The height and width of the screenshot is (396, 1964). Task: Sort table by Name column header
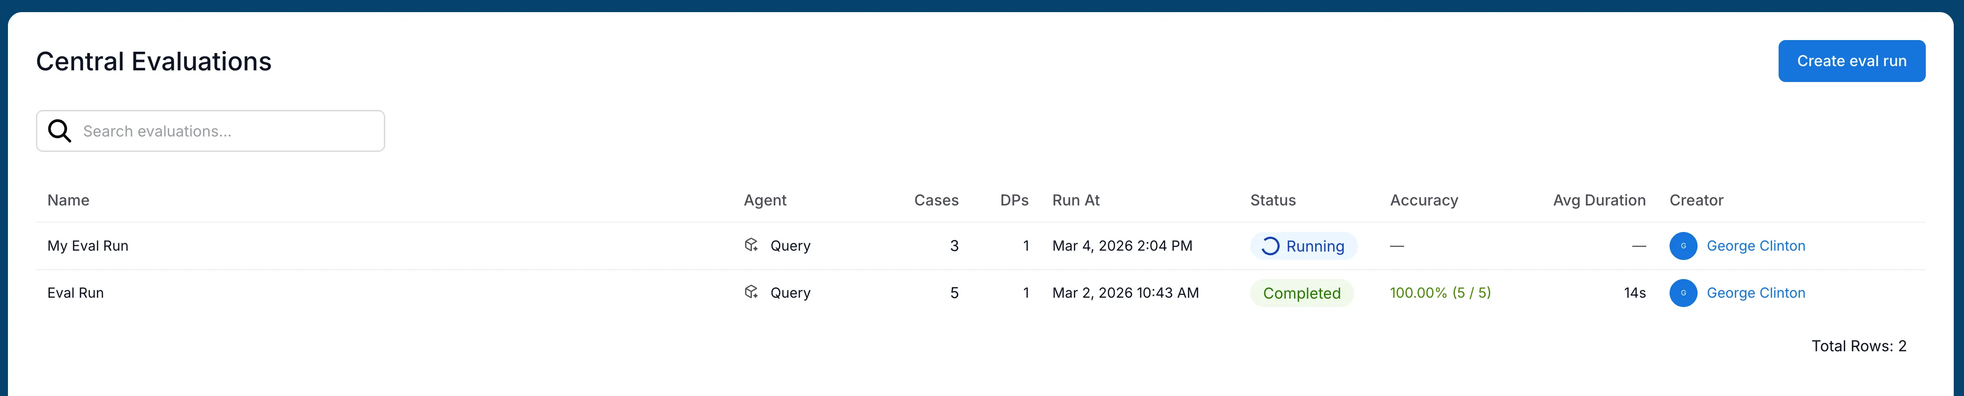pos(68,200)
